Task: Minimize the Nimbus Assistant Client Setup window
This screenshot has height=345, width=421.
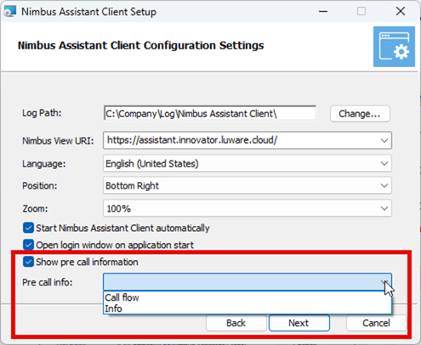Action: [x=323, y=12]
